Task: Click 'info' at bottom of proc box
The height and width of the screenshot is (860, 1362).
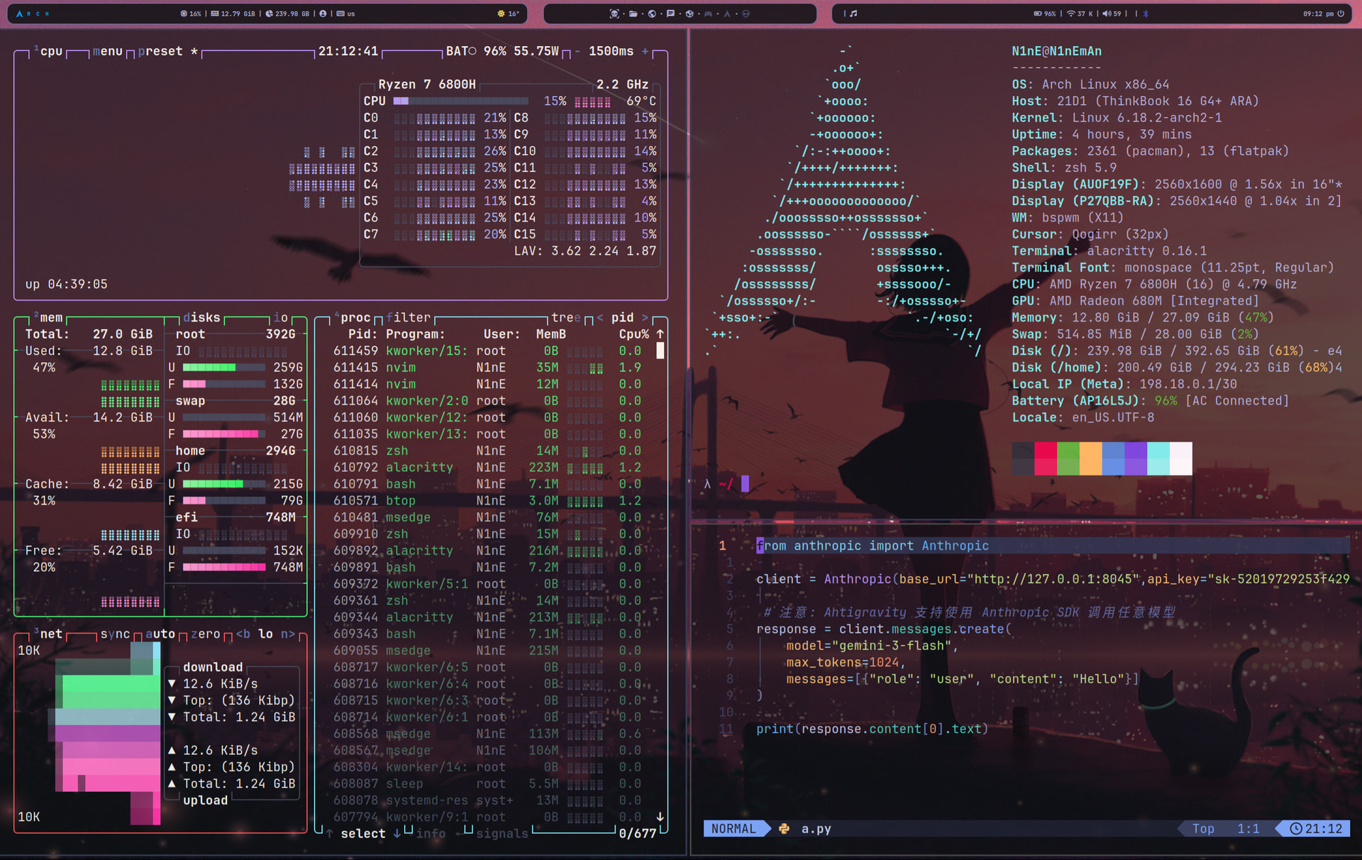Action: click(431, 833)
